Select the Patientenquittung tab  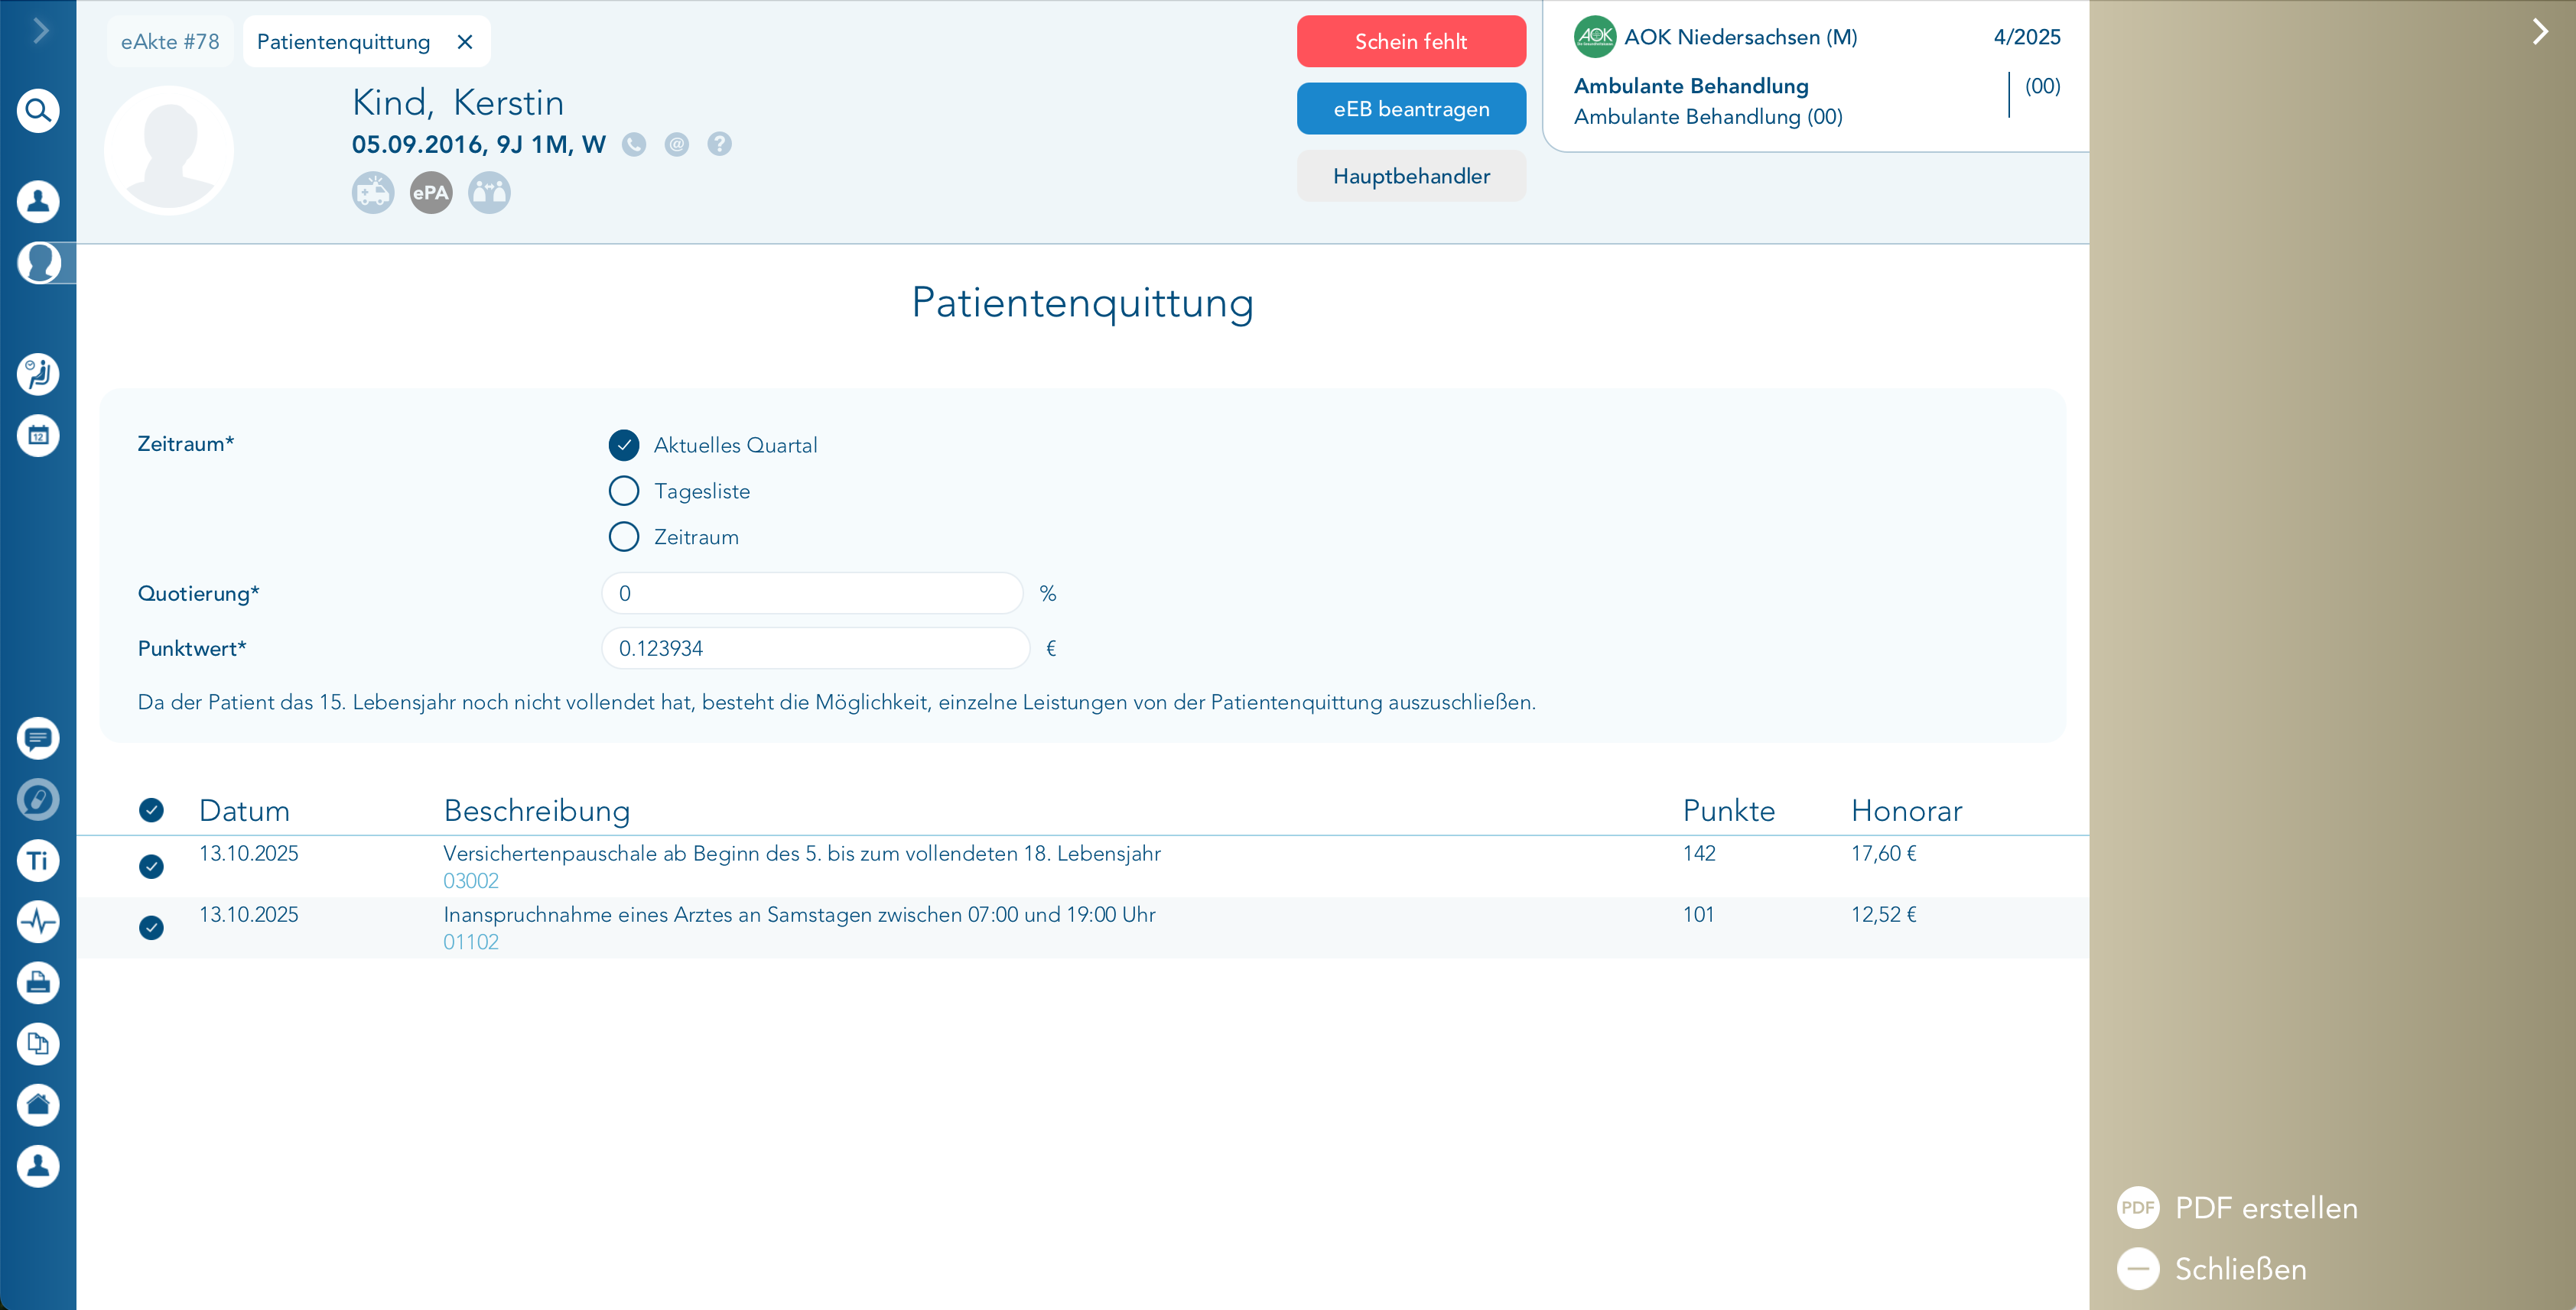(x=343, y=41)
